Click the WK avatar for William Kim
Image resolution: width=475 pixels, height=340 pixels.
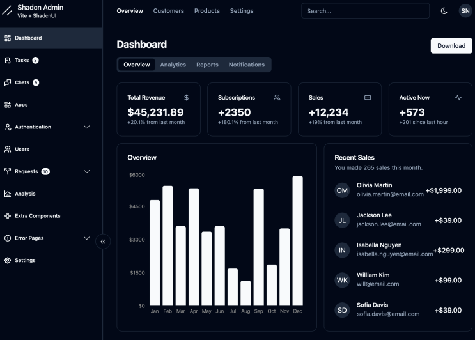click(342, 281)
